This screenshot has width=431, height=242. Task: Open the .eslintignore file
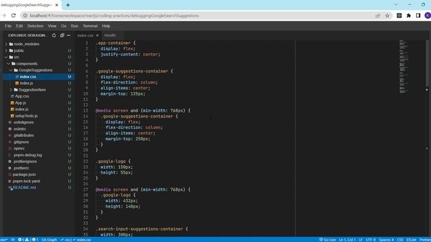coord(24,122)
